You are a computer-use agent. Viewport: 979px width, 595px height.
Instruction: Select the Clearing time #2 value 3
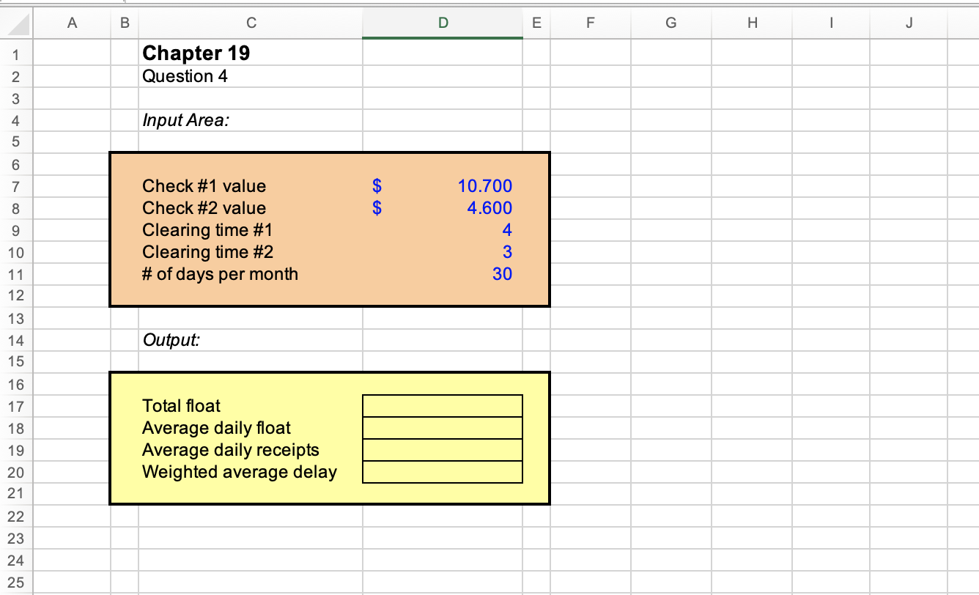(443, 252)
